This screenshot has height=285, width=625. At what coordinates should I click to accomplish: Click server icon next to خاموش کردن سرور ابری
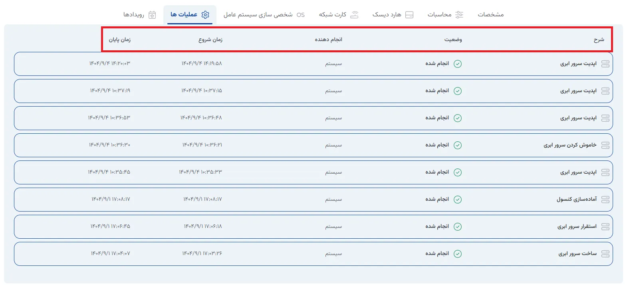[605, 145]
